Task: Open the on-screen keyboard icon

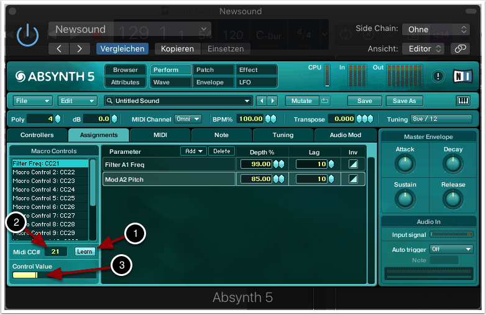Action: pyautogui.click(x=463, y=100)
